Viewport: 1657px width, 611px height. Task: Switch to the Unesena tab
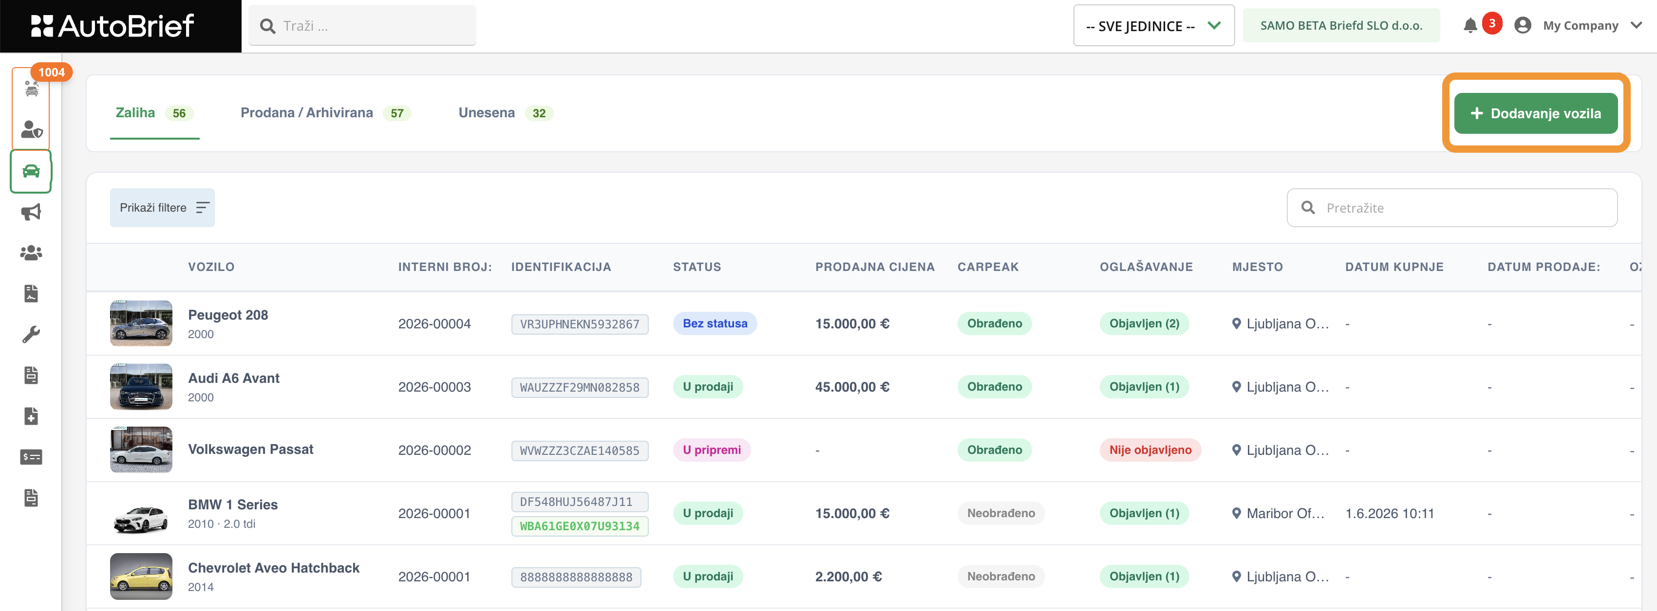[x=506, y=113]
